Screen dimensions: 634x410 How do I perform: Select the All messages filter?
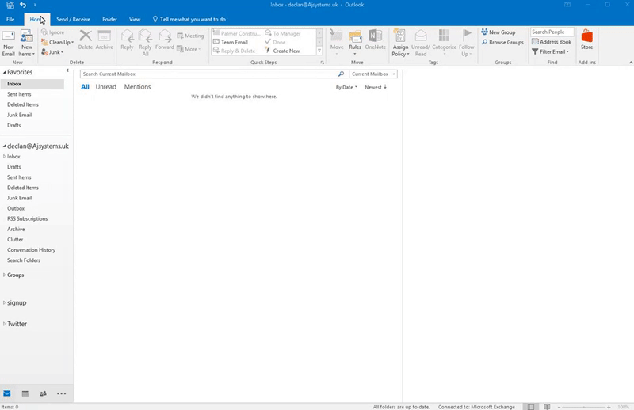85,87
